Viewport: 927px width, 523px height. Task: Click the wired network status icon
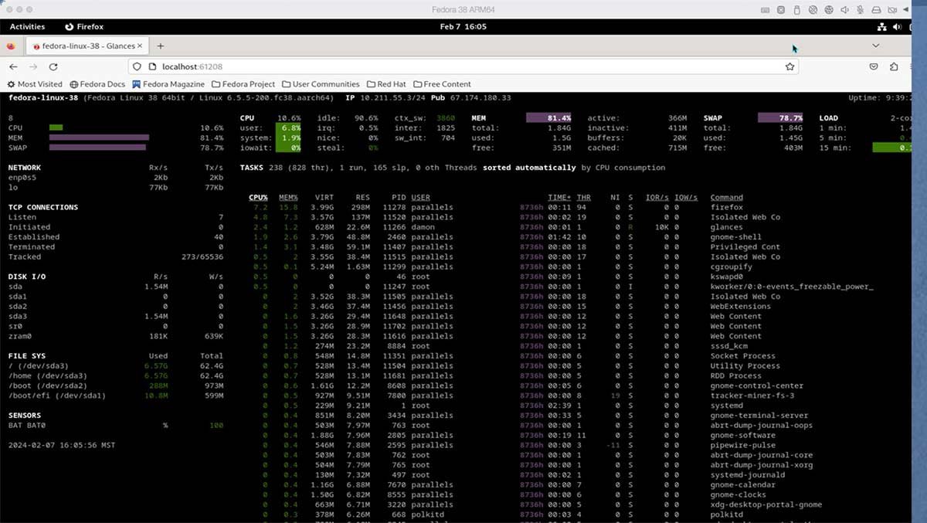click(882, 26)
